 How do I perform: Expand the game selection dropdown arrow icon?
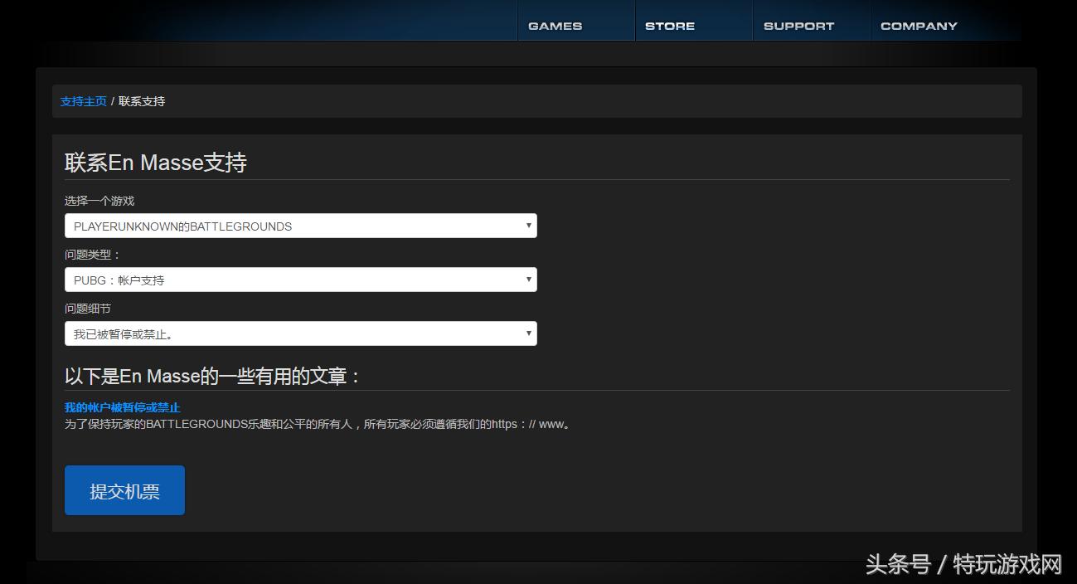[529, 226]
